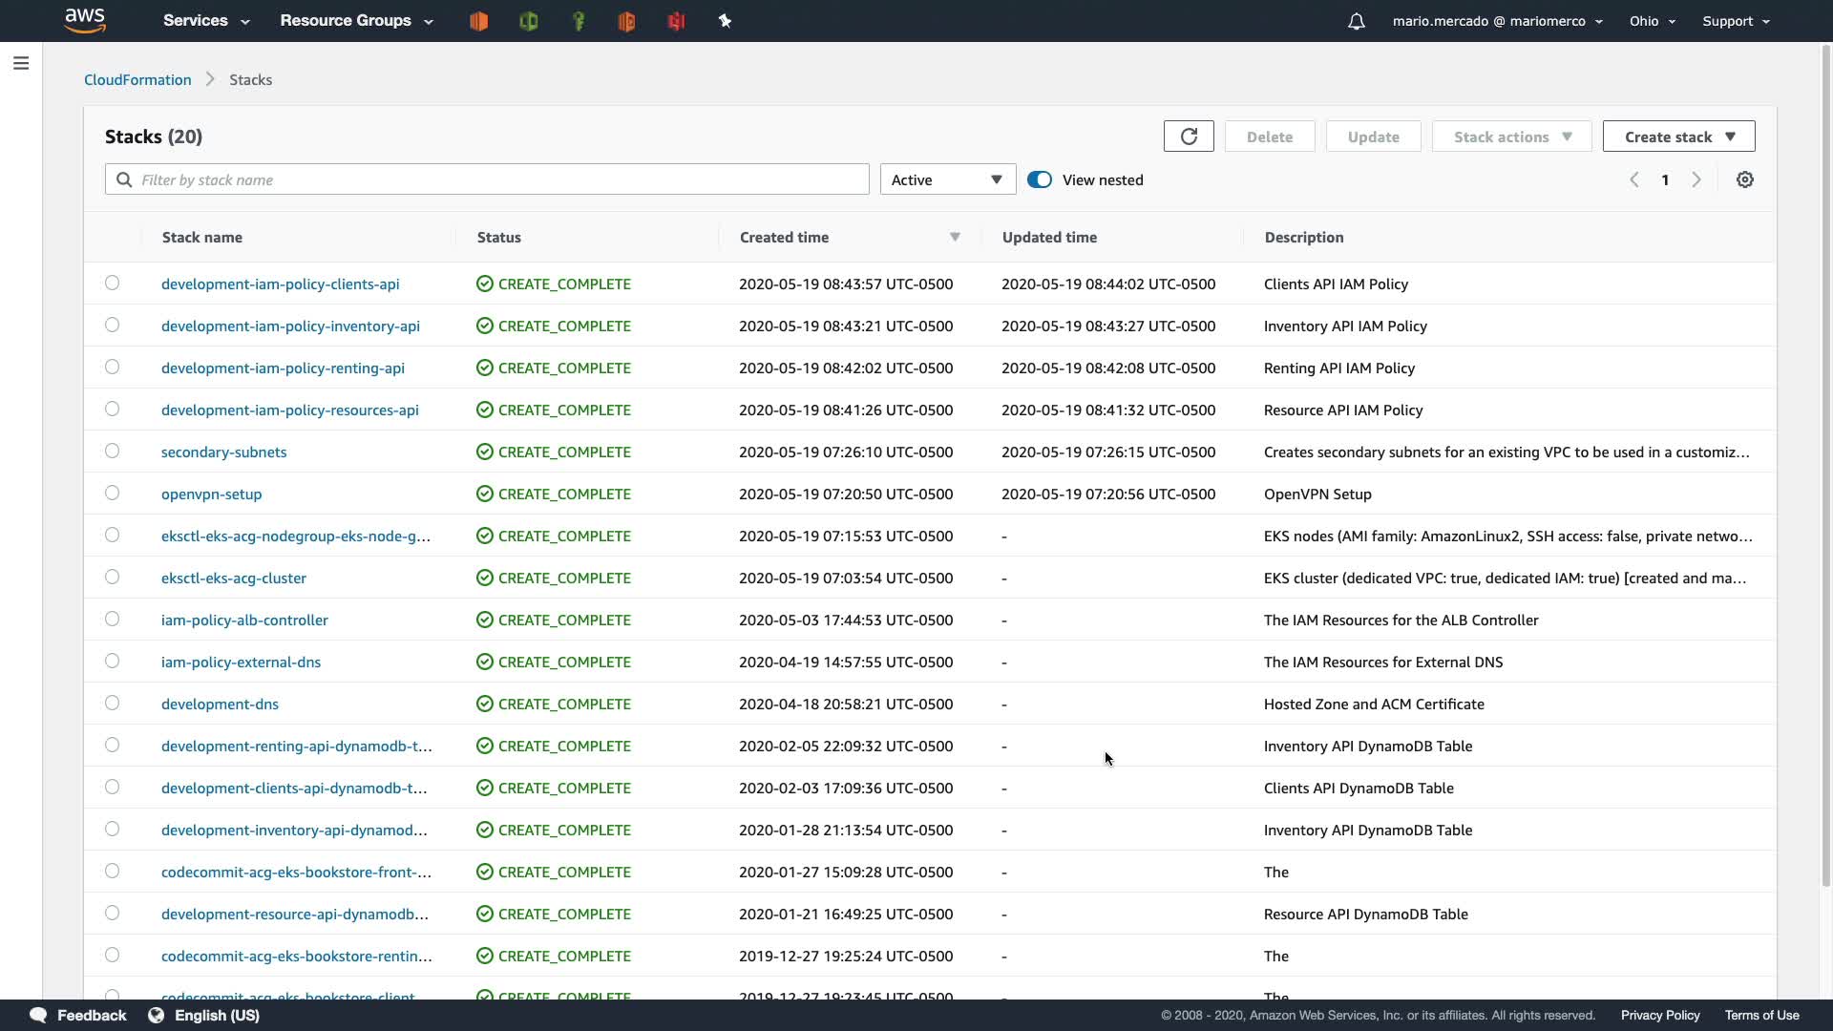Toggle the View nested switch
Viewport: 1833px width, 1031px height.
[x=1040, y=179]
